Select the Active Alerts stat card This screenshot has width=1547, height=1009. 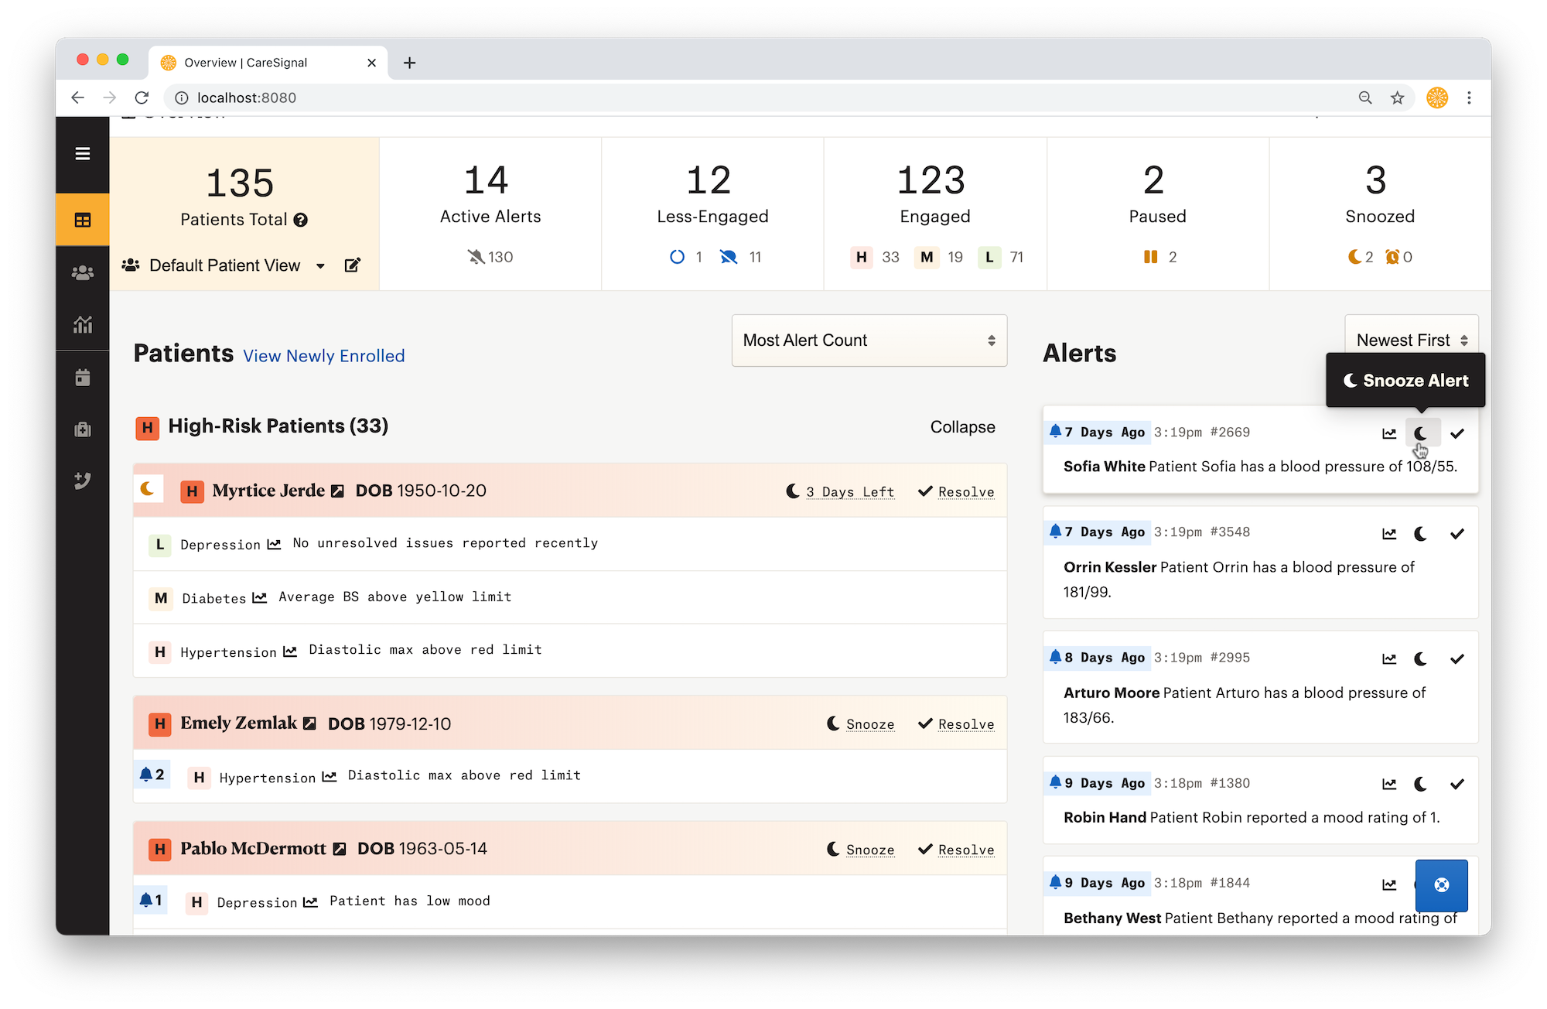click(x=490, y=214)
